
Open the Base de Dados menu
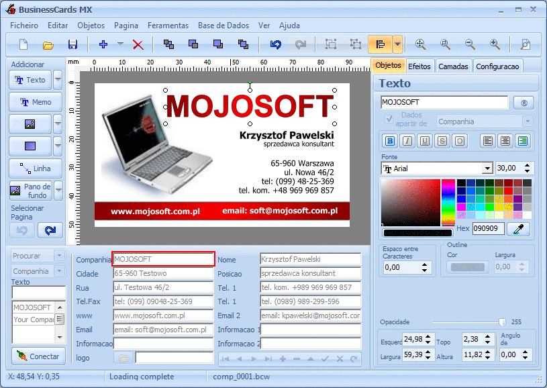click(223, 26)
